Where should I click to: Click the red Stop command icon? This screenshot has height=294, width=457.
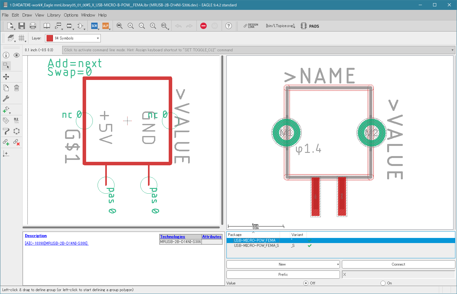click(x=203, y=26)
